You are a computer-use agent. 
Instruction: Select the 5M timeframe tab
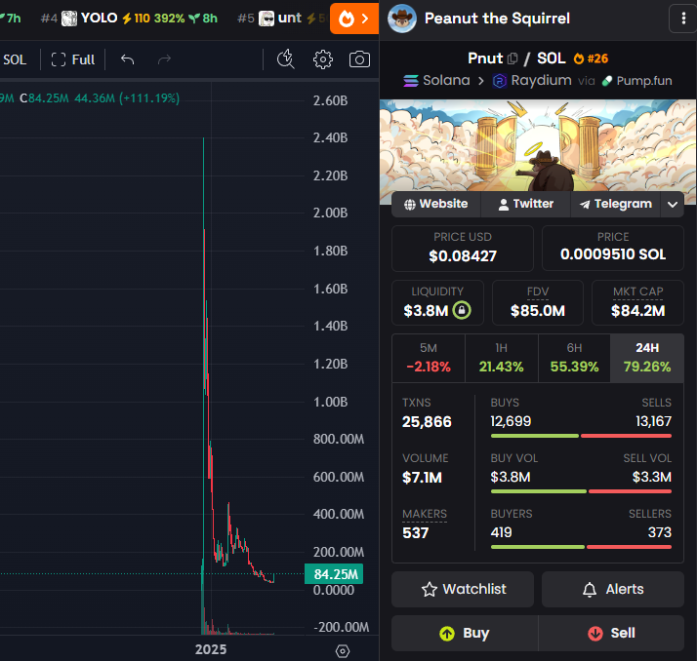coord(429,358)
